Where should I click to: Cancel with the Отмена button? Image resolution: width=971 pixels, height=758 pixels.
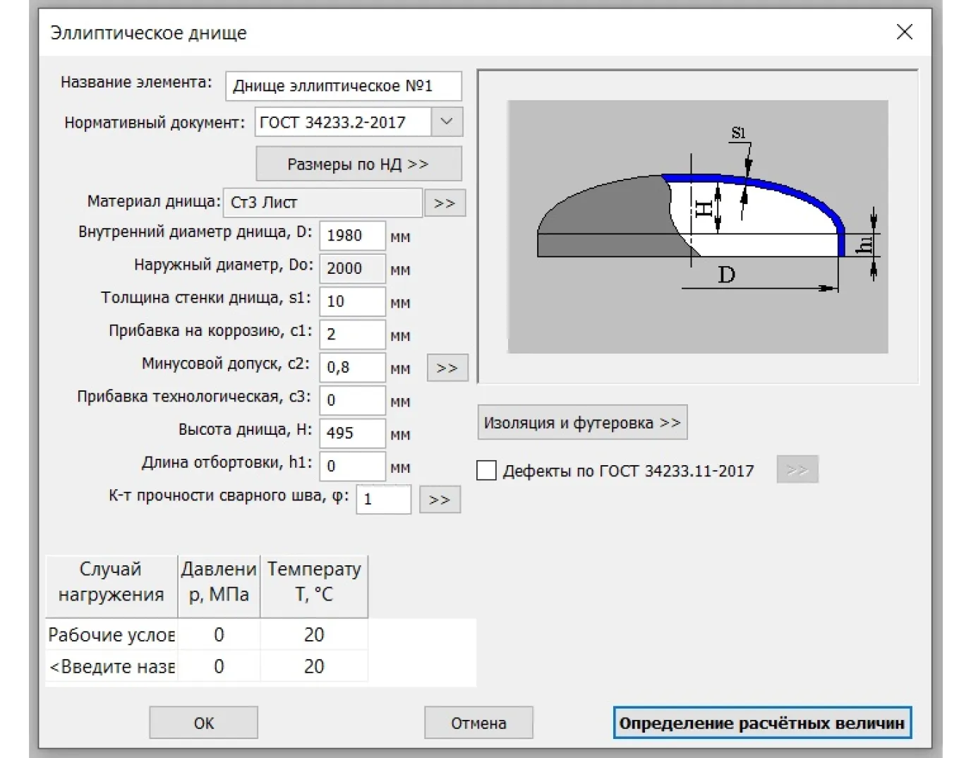click(478, 723)
